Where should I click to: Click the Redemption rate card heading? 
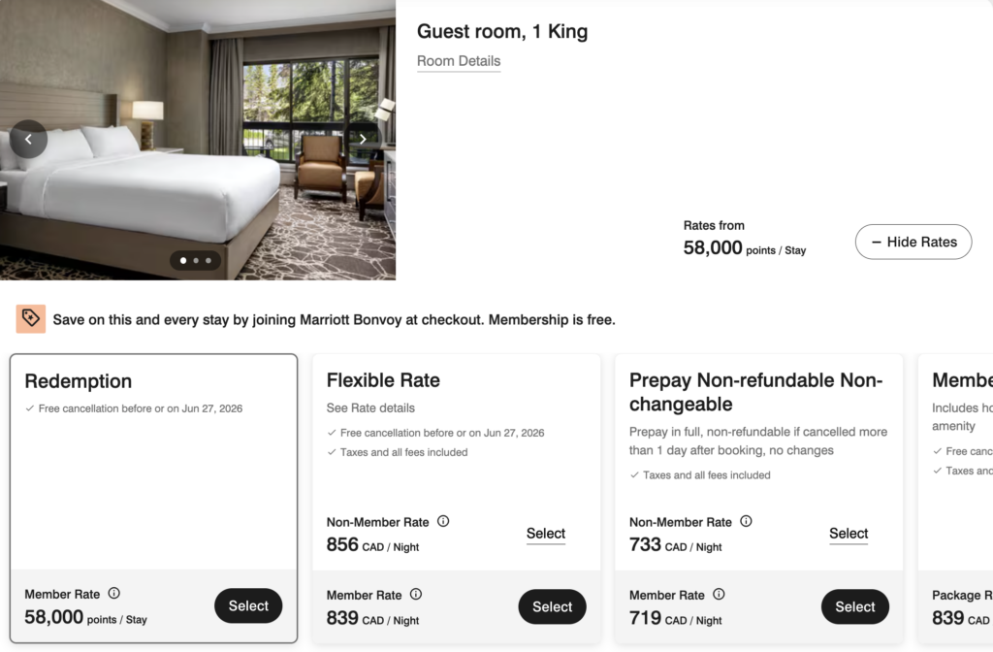coord(79,381)
